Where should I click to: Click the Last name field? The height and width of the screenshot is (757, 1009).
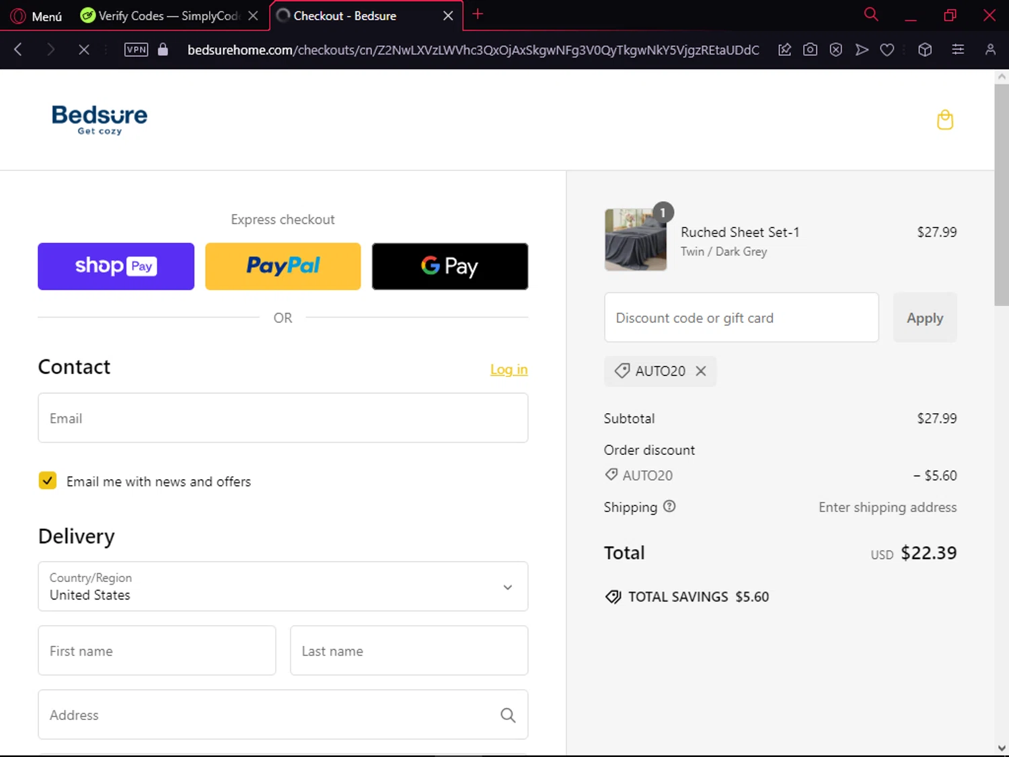[409, 651]
